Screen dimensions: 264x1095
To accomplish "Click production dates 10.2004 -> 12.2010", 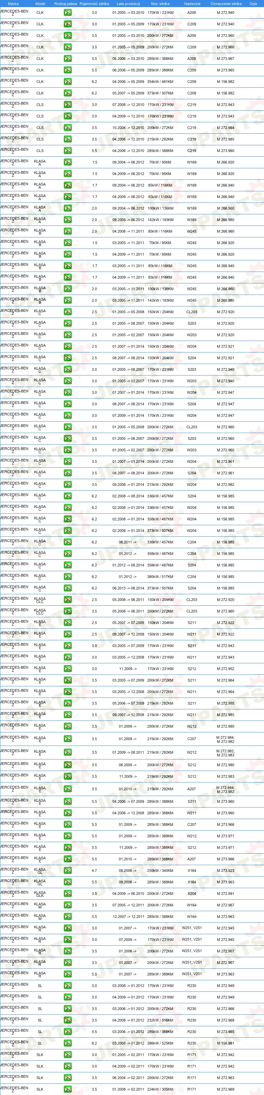I will [128, 128].
